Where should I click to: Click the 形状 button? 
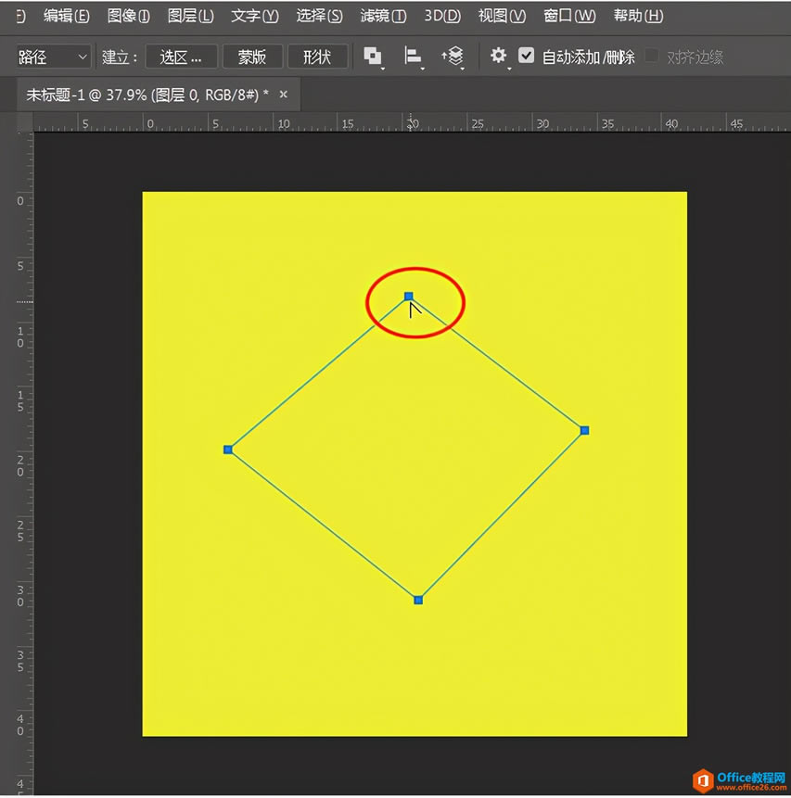318,57
